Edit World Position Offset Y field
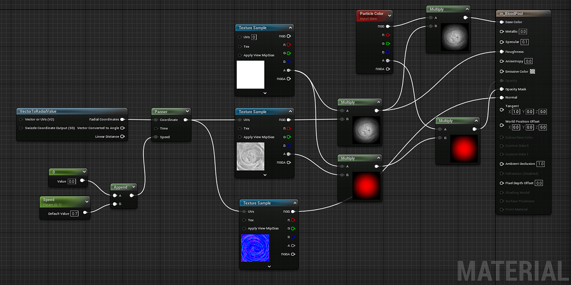Image resolution: width=571 pixels, height=285 pixels. point(530,127)
